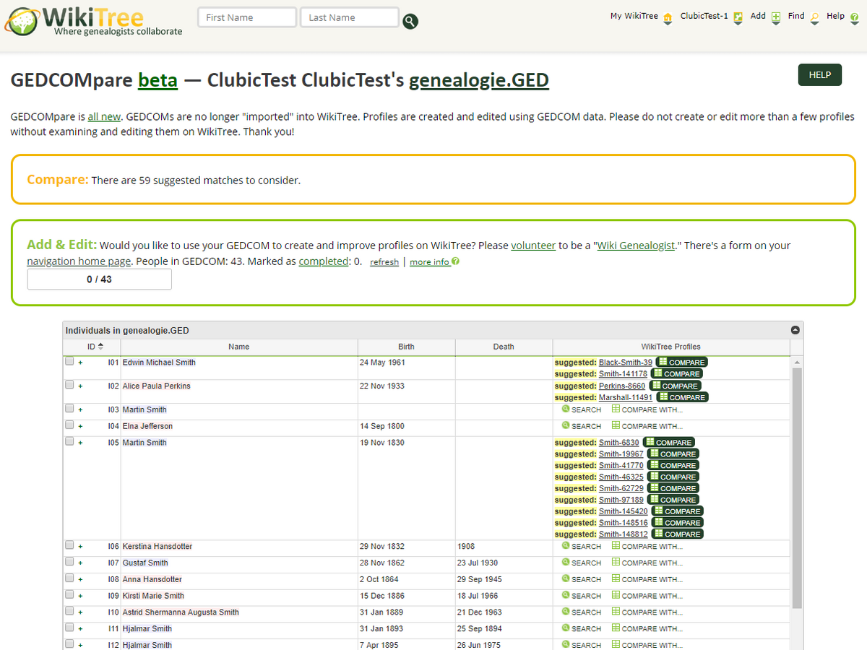Click the green search magnifier button

click(410, 21)
